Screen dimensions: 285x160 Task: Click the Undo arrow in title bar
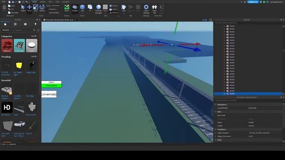27,2
